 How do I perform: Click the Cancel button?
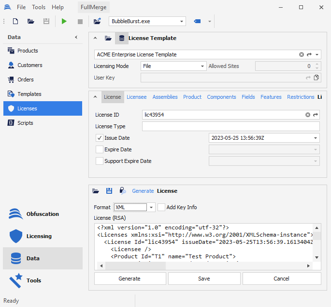coord(281,279)
